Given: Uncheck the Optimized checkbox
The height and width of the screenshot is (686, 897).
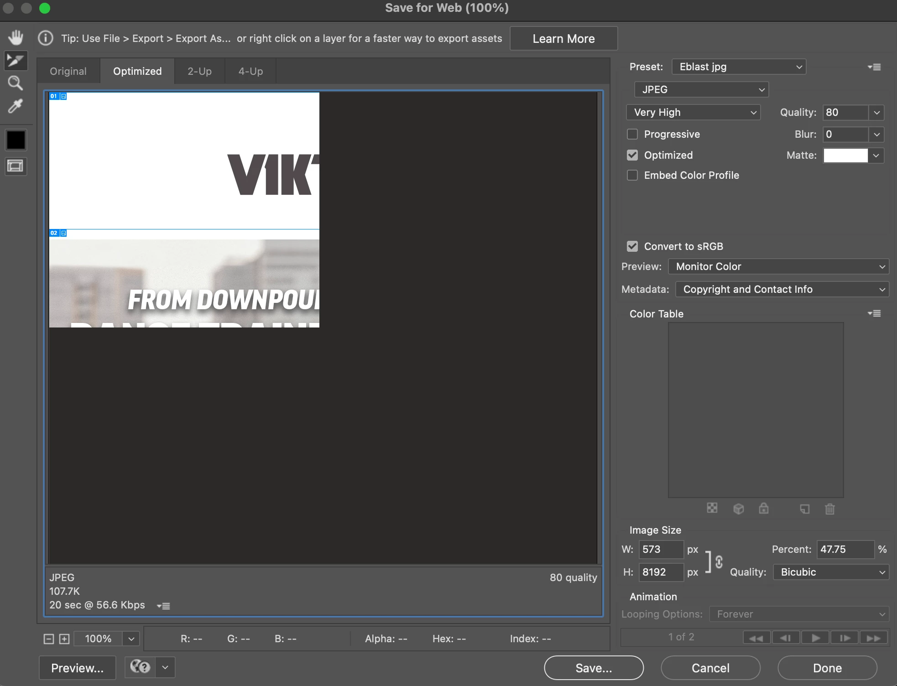Looking at the screenshot, I should tap(632, 155).
